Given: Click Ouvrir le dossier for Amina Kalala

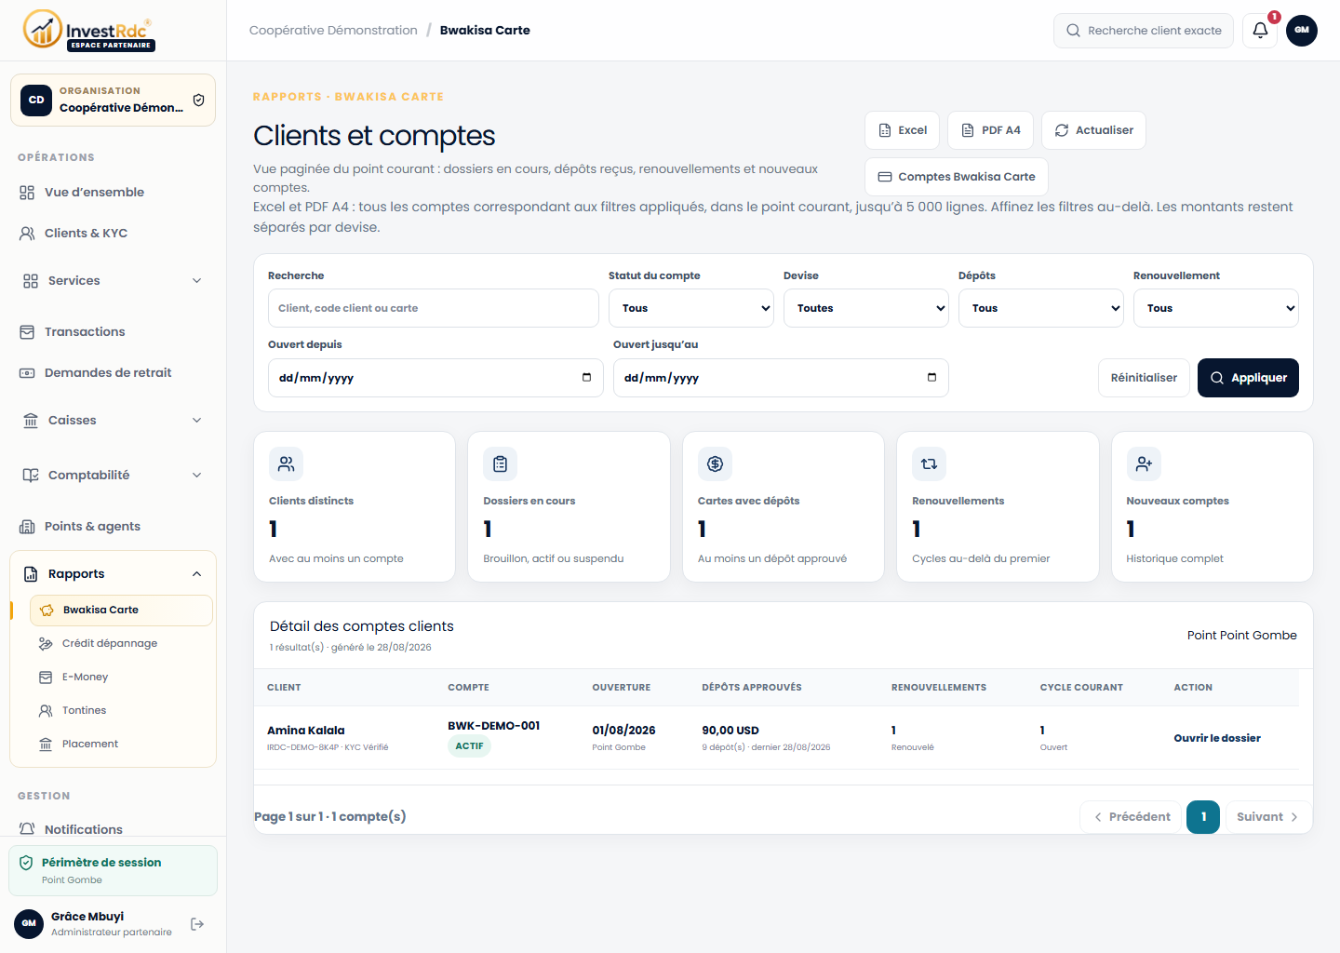Looking at the screenshot, I should point(1217,738).
